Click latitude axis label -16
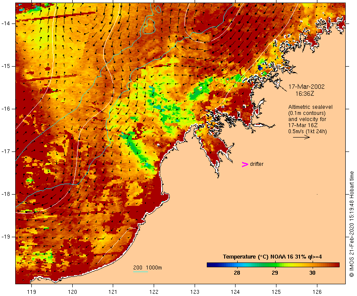Image resolution: width=357 pixels, height=296 pixels. [x=6, y=109]
